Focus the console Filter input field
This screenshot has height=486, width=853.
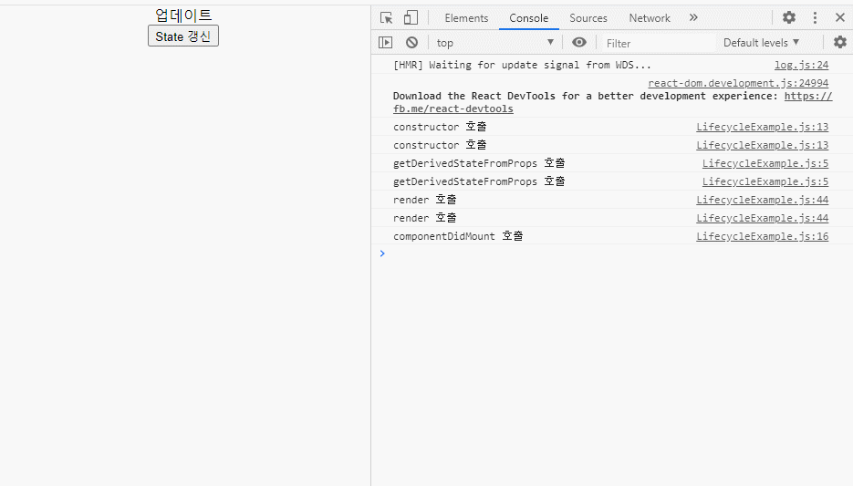(x=659, y=43)
